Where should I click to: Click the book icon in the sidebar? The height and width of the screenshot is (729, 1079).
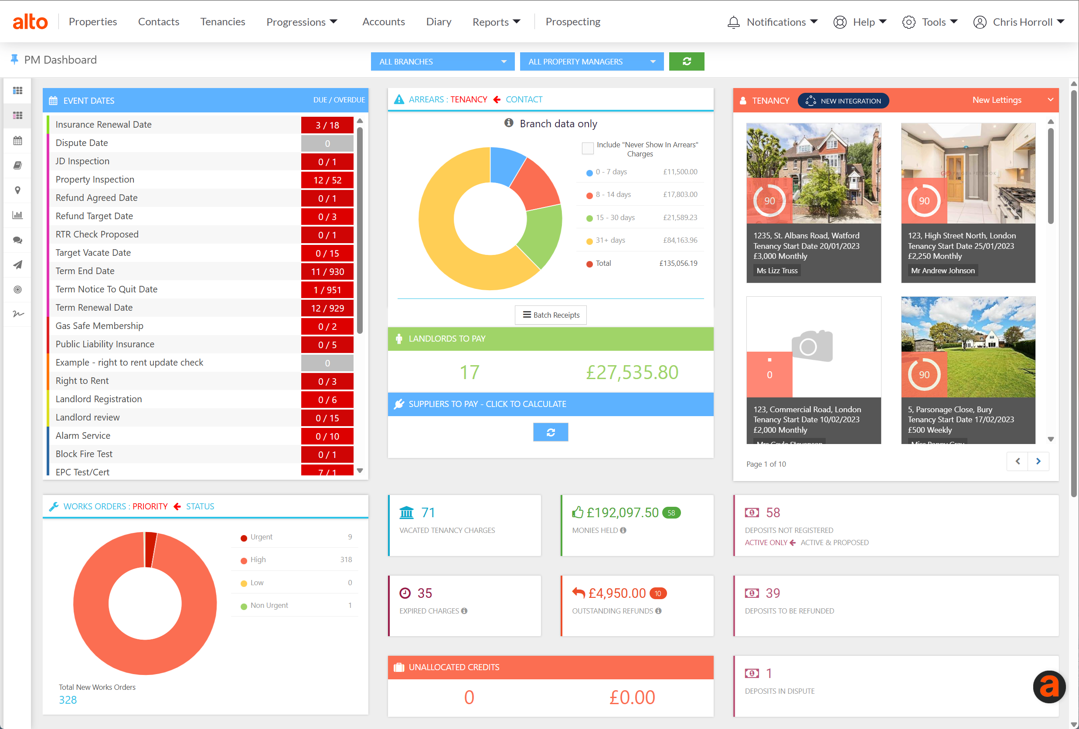(x=17, y=165)
